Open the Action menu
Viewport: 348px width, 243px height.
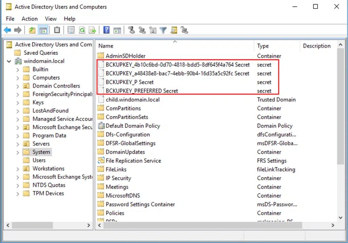point(30,19)
